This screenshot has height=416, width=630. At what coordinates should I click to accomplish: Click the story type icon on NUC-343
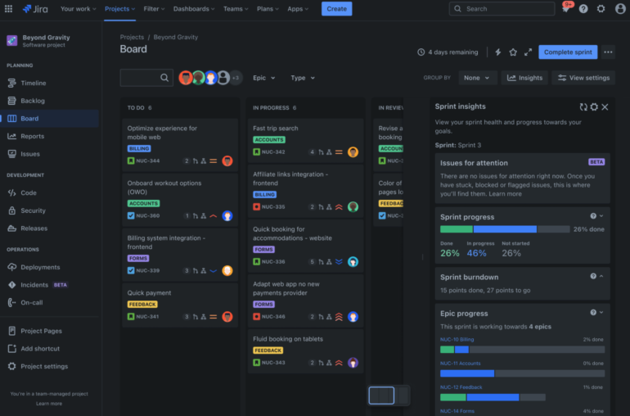click(x=256, y=363)
